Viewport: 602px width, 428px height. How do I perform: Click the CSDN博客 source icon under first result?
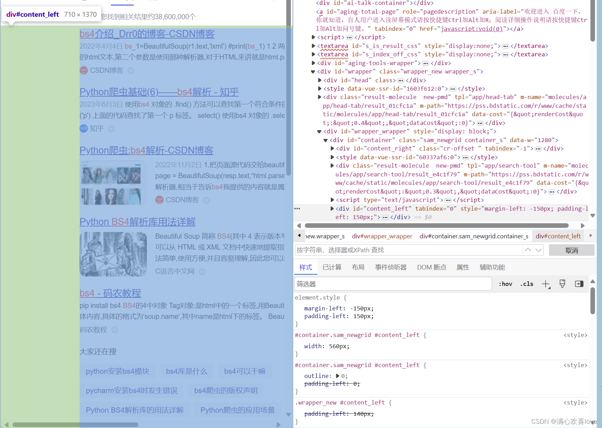(83, 70)
